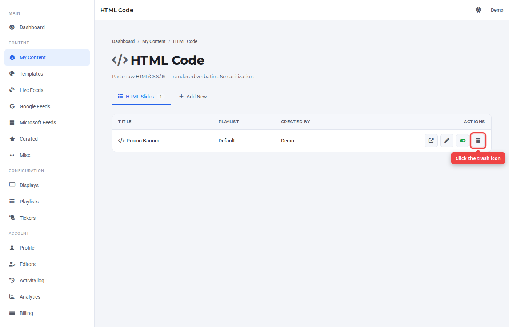Open Microsoft Feeds in sidebar
Viewport: 509px width, 327px height.
(x=47, y=122)
